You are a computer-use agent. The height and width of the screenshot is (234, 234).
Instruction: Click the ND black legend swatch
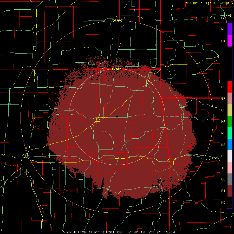click(230, 202)
